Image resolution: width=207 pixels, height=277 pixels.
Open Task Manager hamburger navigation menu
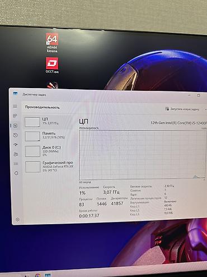point(15,107)
